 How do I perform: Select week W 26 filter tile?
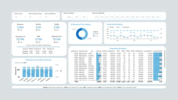132,17
